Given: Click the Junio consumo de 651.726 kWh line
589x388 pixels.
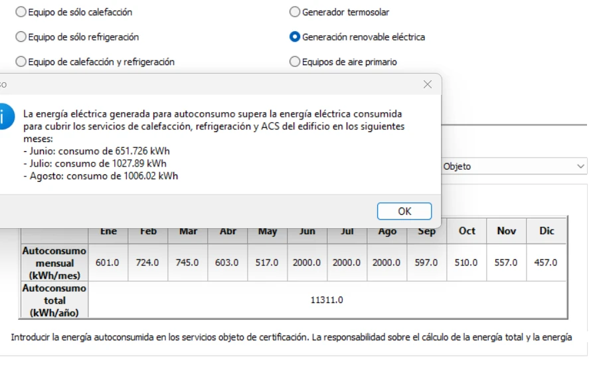Looking at the screenshot, I should [96, 151].
